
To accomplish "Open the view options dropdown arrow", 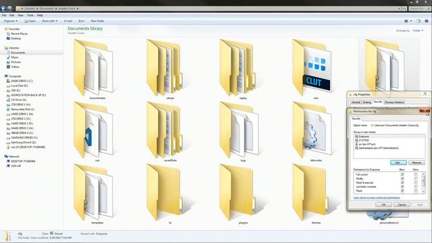I will (411, 21).
